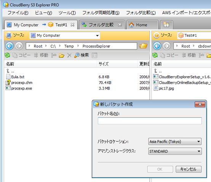Open the ファイル(F) menu
Viewport: 211px width, 182px height.
click(18, 13)
